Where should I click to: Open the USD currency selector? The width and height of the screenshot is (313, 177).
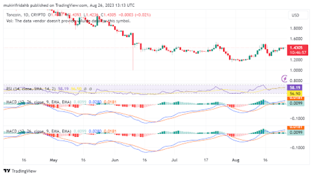tap(295, 15)
